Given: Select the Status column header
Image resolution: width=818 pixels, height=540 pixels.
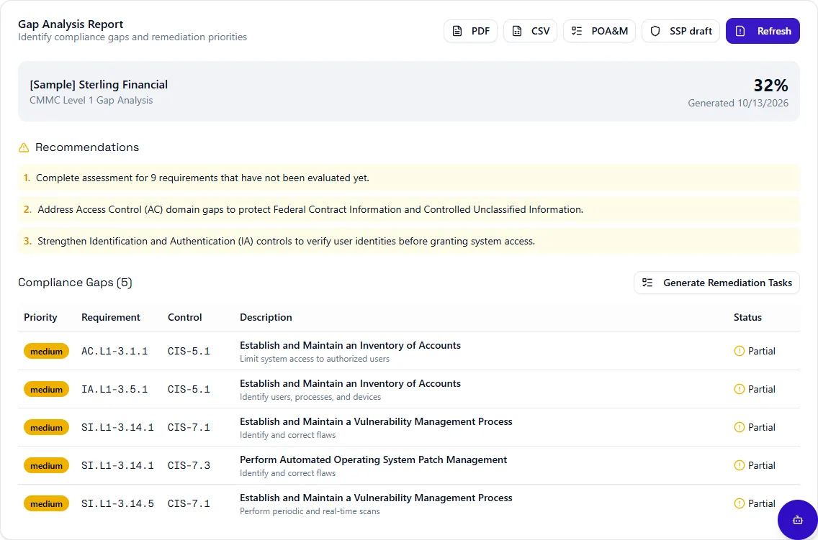Looking at the screenshot, I should click(x=747, y=318).
